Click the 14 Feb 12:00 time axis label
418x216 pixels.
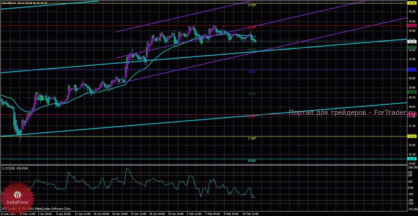[251, 214]
